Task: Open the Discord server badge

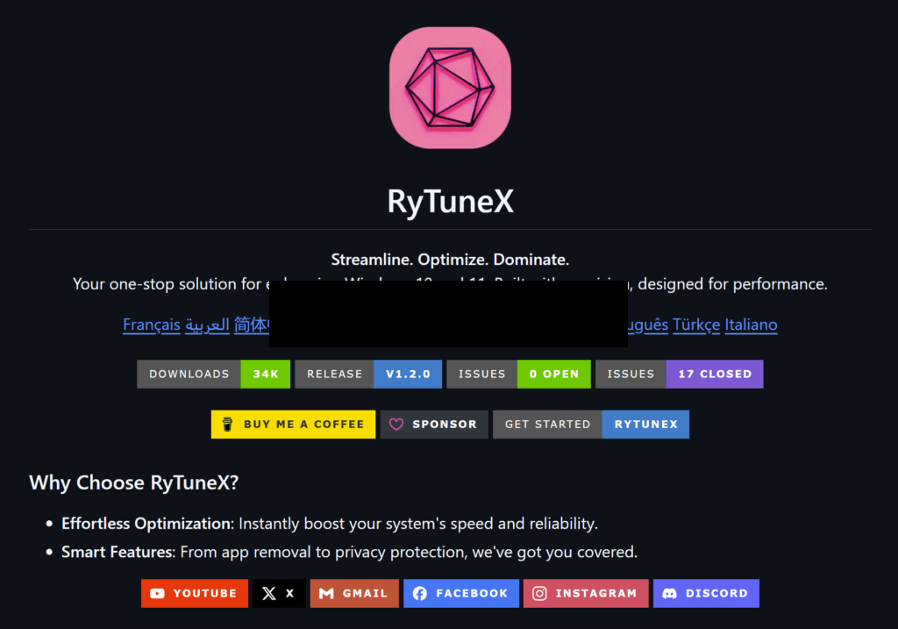Action: click(706, 594)
